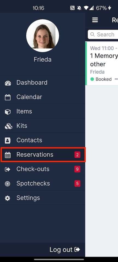
Task: Click the Spotchecks badge showing 5
Action: 77,184
